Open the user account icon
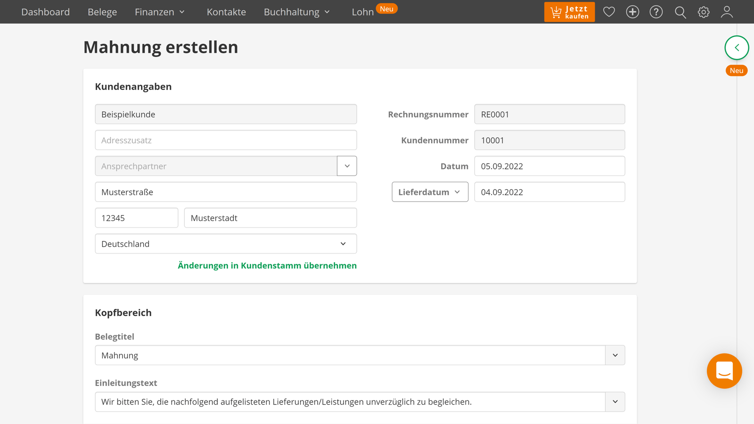The width and height of the screenshot is (754, 424). click(727, 12)
